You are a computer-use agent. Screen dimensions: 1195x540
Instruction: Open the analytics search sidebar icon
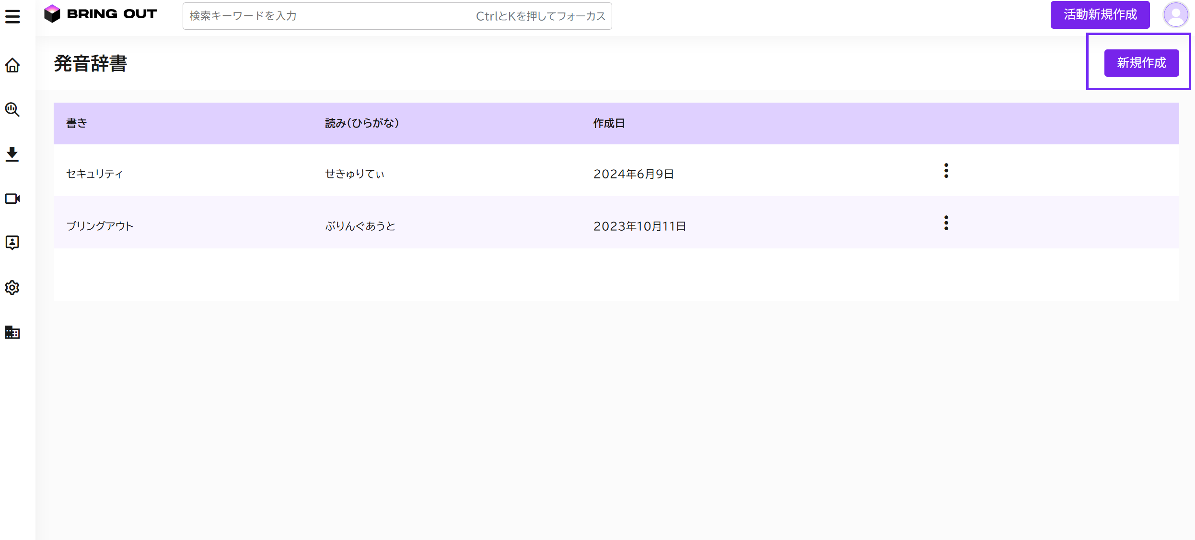point(12,110)
